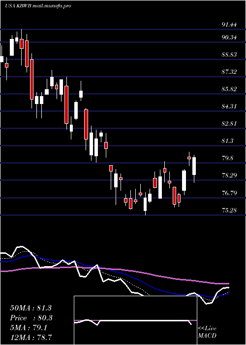Select the 91.44 price level label

(x=229, y=25)
